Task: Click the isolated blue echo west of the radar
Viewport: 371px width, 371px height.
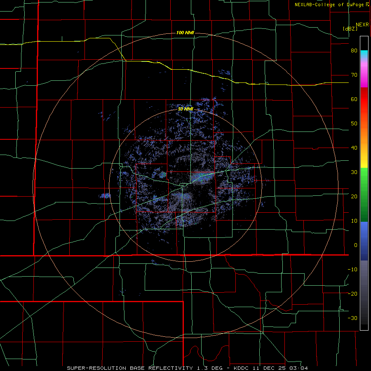Action: click(105, 196)
